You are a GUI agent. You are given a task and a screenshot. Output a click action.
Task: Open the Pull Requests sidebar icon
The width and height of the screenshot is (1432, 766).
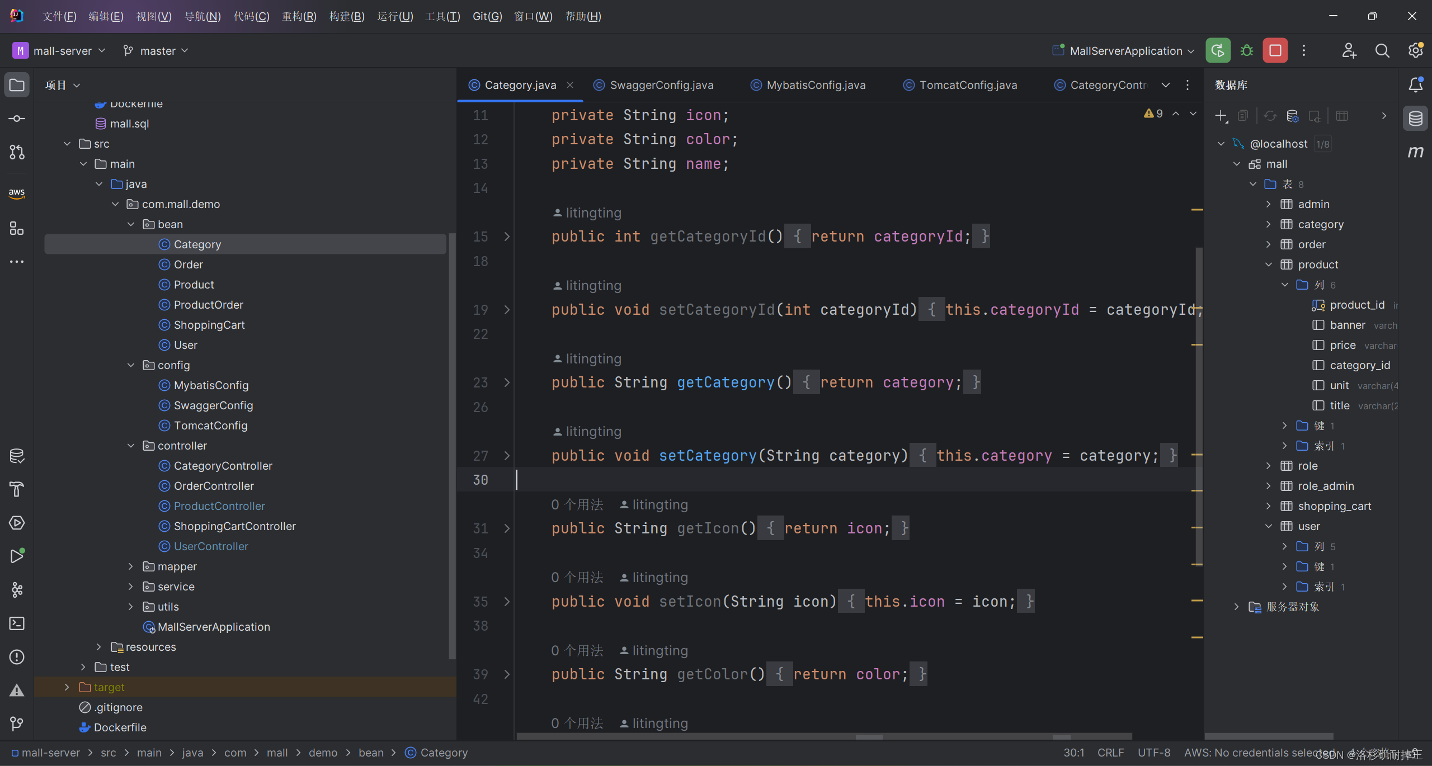[x=17, y=152]
